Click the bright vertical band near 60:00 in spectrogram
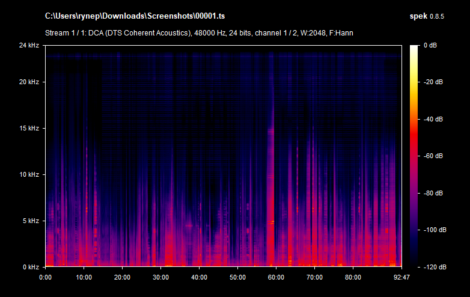Image resolution: width=470 pixels, height=297 pixels. [272, 180]
